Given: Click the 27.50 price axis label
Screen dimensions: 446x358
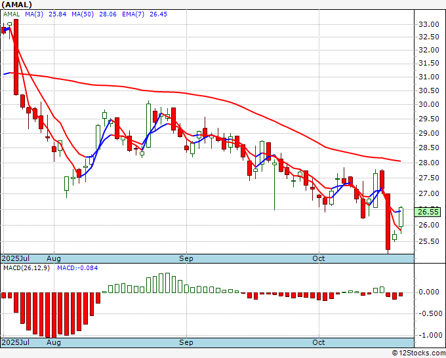Looking at the screenshot, I should coord(429,178).
